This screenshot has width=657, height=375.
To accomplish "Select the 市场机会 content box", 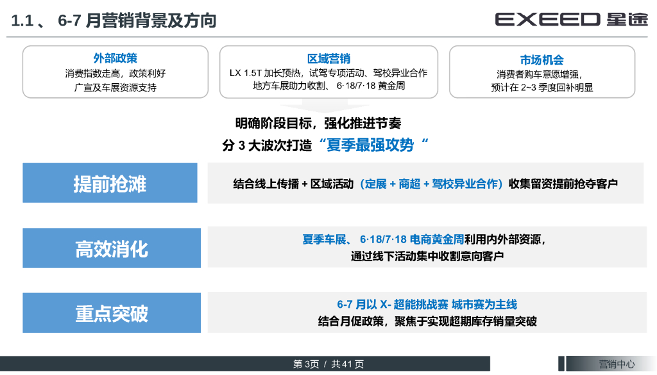I will (544, 72).
